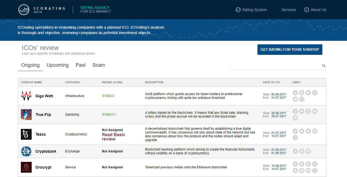Click True Flip's GitHub icon
The width and height of the screenshot is (347, 177).
pos(295,118)
